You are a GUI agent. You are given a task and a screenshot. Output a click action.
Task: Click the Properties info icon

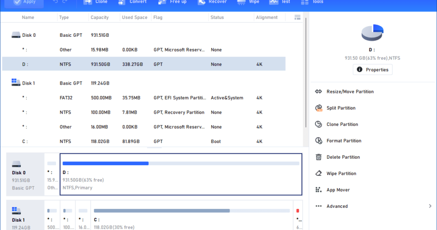pos(360,69)
